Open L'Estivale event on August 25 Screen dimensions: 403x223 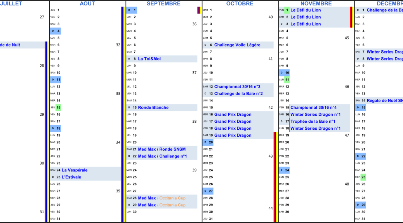[x=71, y=177]
